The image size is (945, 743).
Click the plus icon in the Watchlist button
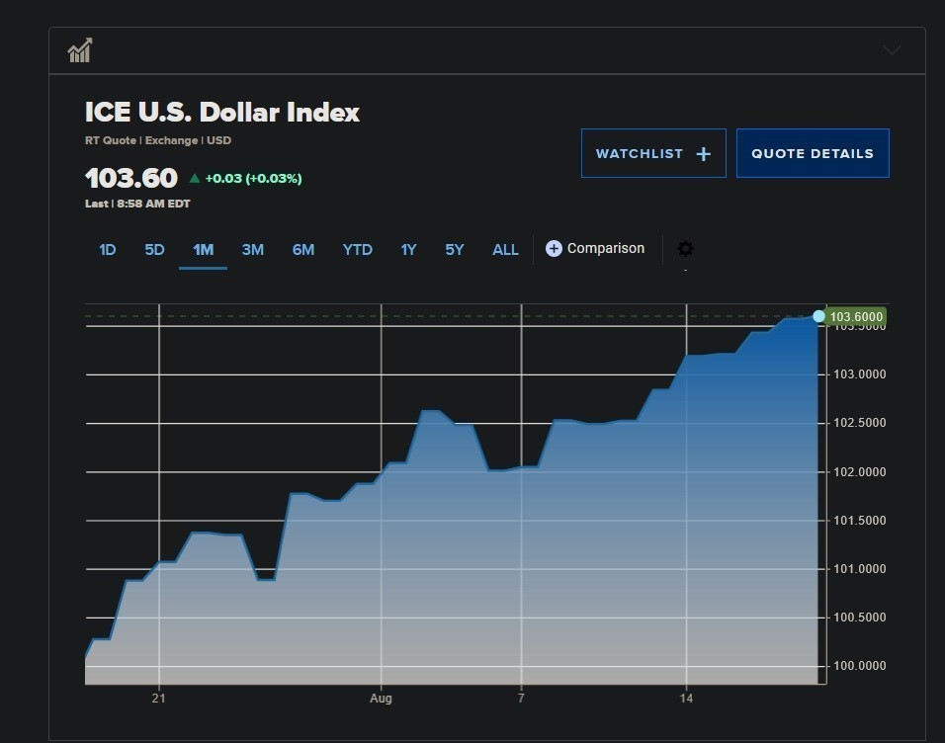point(704,154)
